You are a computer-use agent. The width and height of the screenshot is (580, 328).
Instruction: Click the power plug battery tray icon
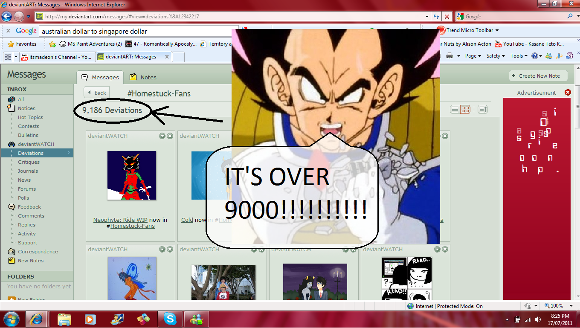517,319
